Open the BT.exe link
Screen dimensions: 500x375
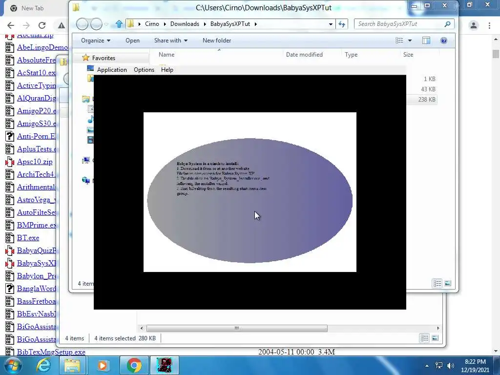pyautogui.click(x=28, y=238)
